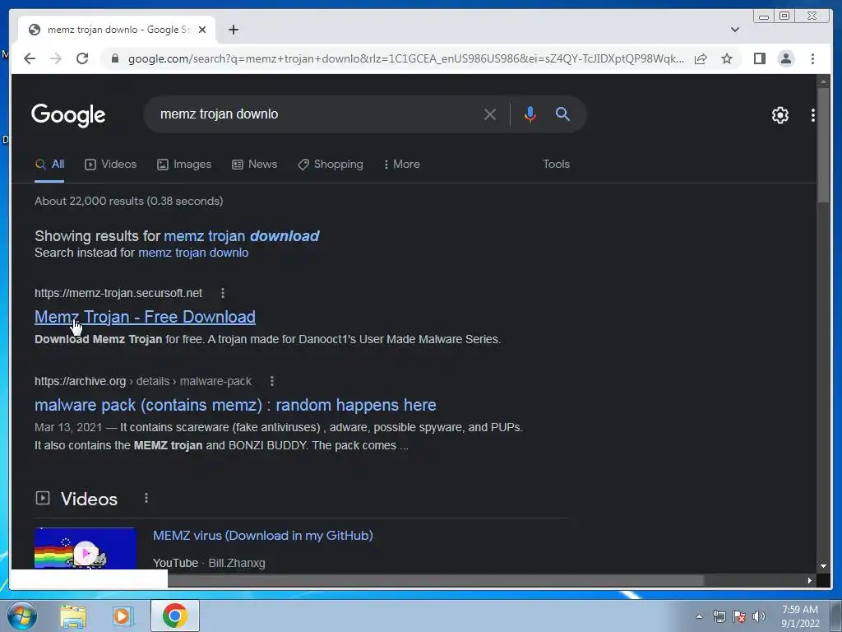Click the https://archive.org details breadcrumb
Viewport: 842px width, 632px height.
pos(143,381)
